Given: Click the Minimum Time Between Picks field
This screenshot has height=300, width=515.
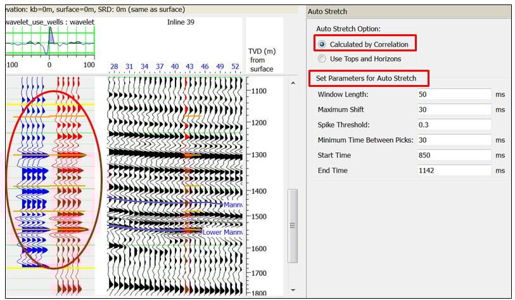Looking at the screenshot, I should [x=454, y=140].
